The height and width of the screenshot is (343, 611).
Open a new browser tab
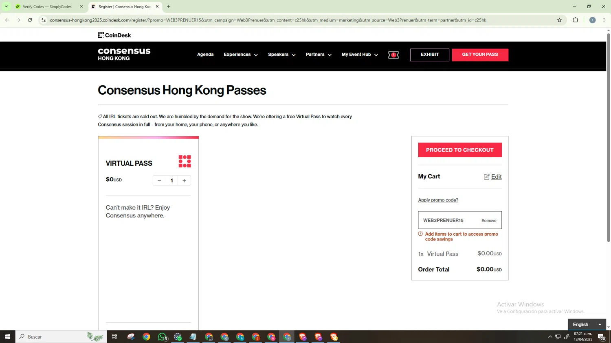[169, 7]
